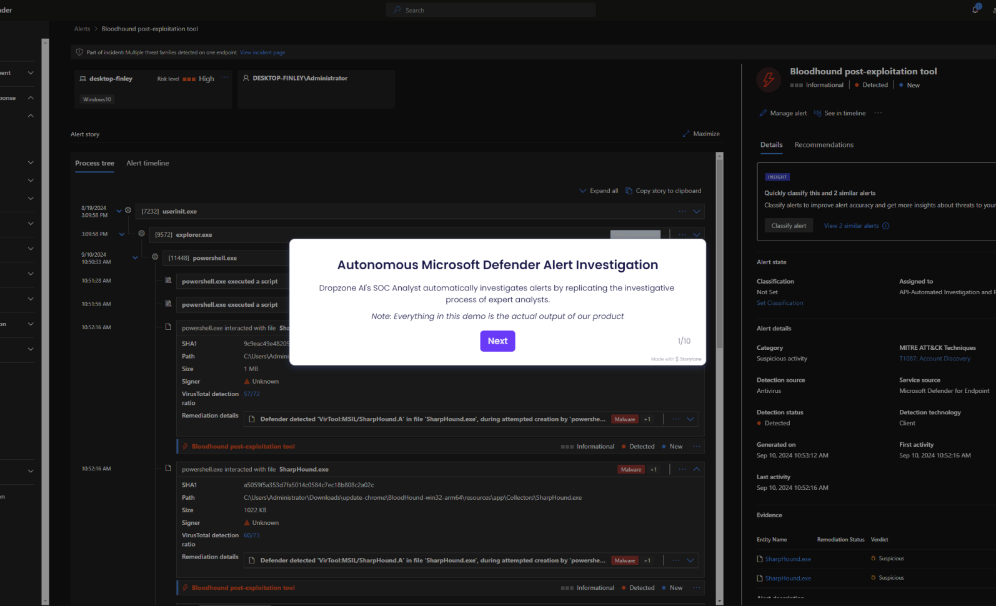Image resolution: width=996 pixels, height=606 pixels.
Task: Click the red lightning alert icon
Action: pos(769,79)
